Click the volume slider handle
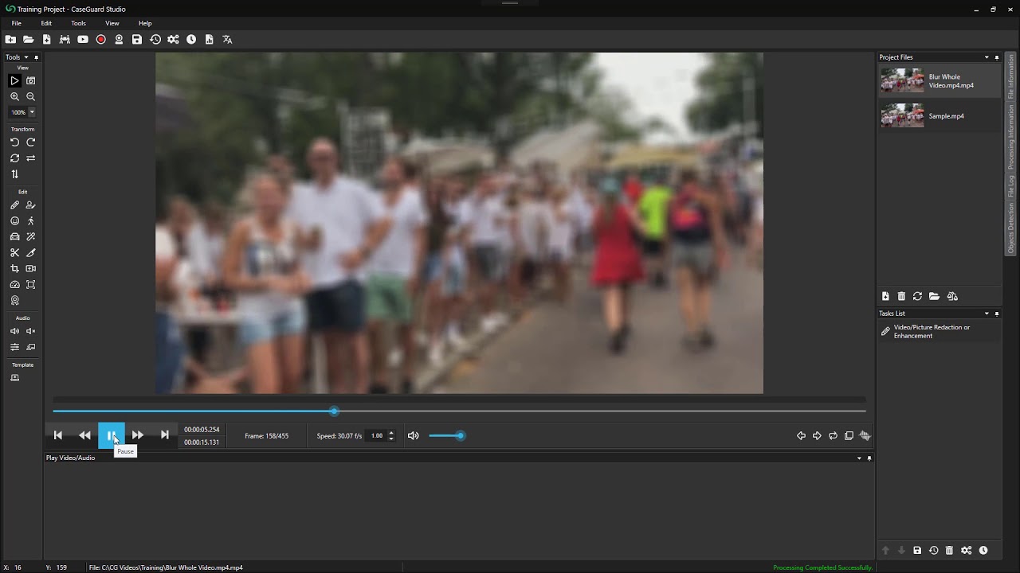Screen dimensions: 1020x573 (460, 436)
